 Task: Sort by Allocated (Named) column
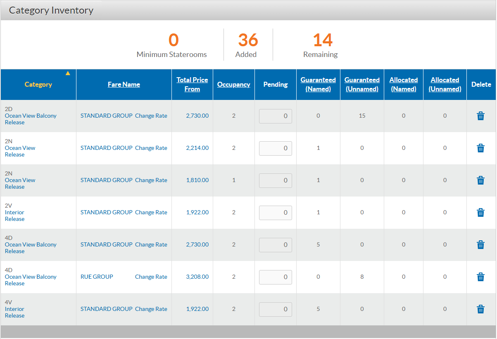click(x=404, y=84)
